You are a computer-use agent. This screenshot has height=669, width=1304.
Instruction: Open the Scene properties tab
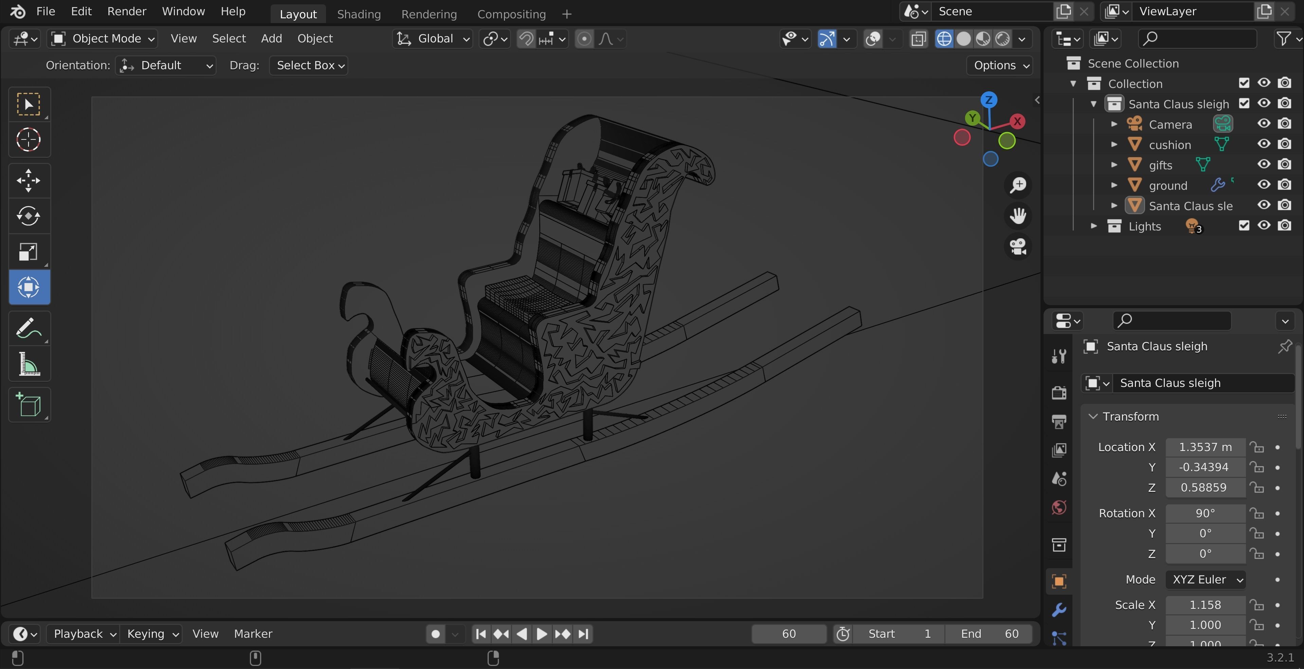click(1059, 478)
